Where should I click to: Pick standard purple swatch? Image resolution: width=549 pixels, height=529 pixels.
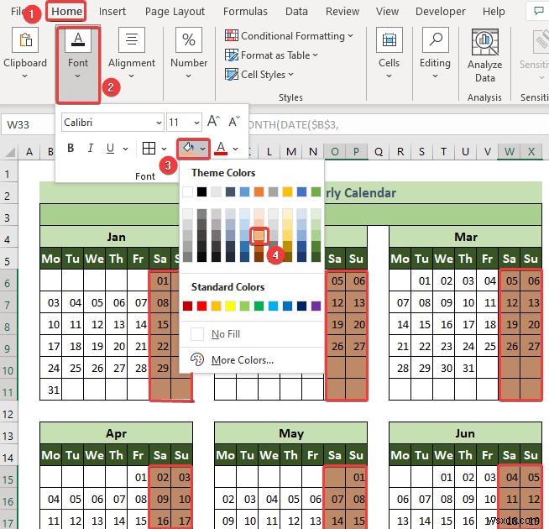click(316, 306)
